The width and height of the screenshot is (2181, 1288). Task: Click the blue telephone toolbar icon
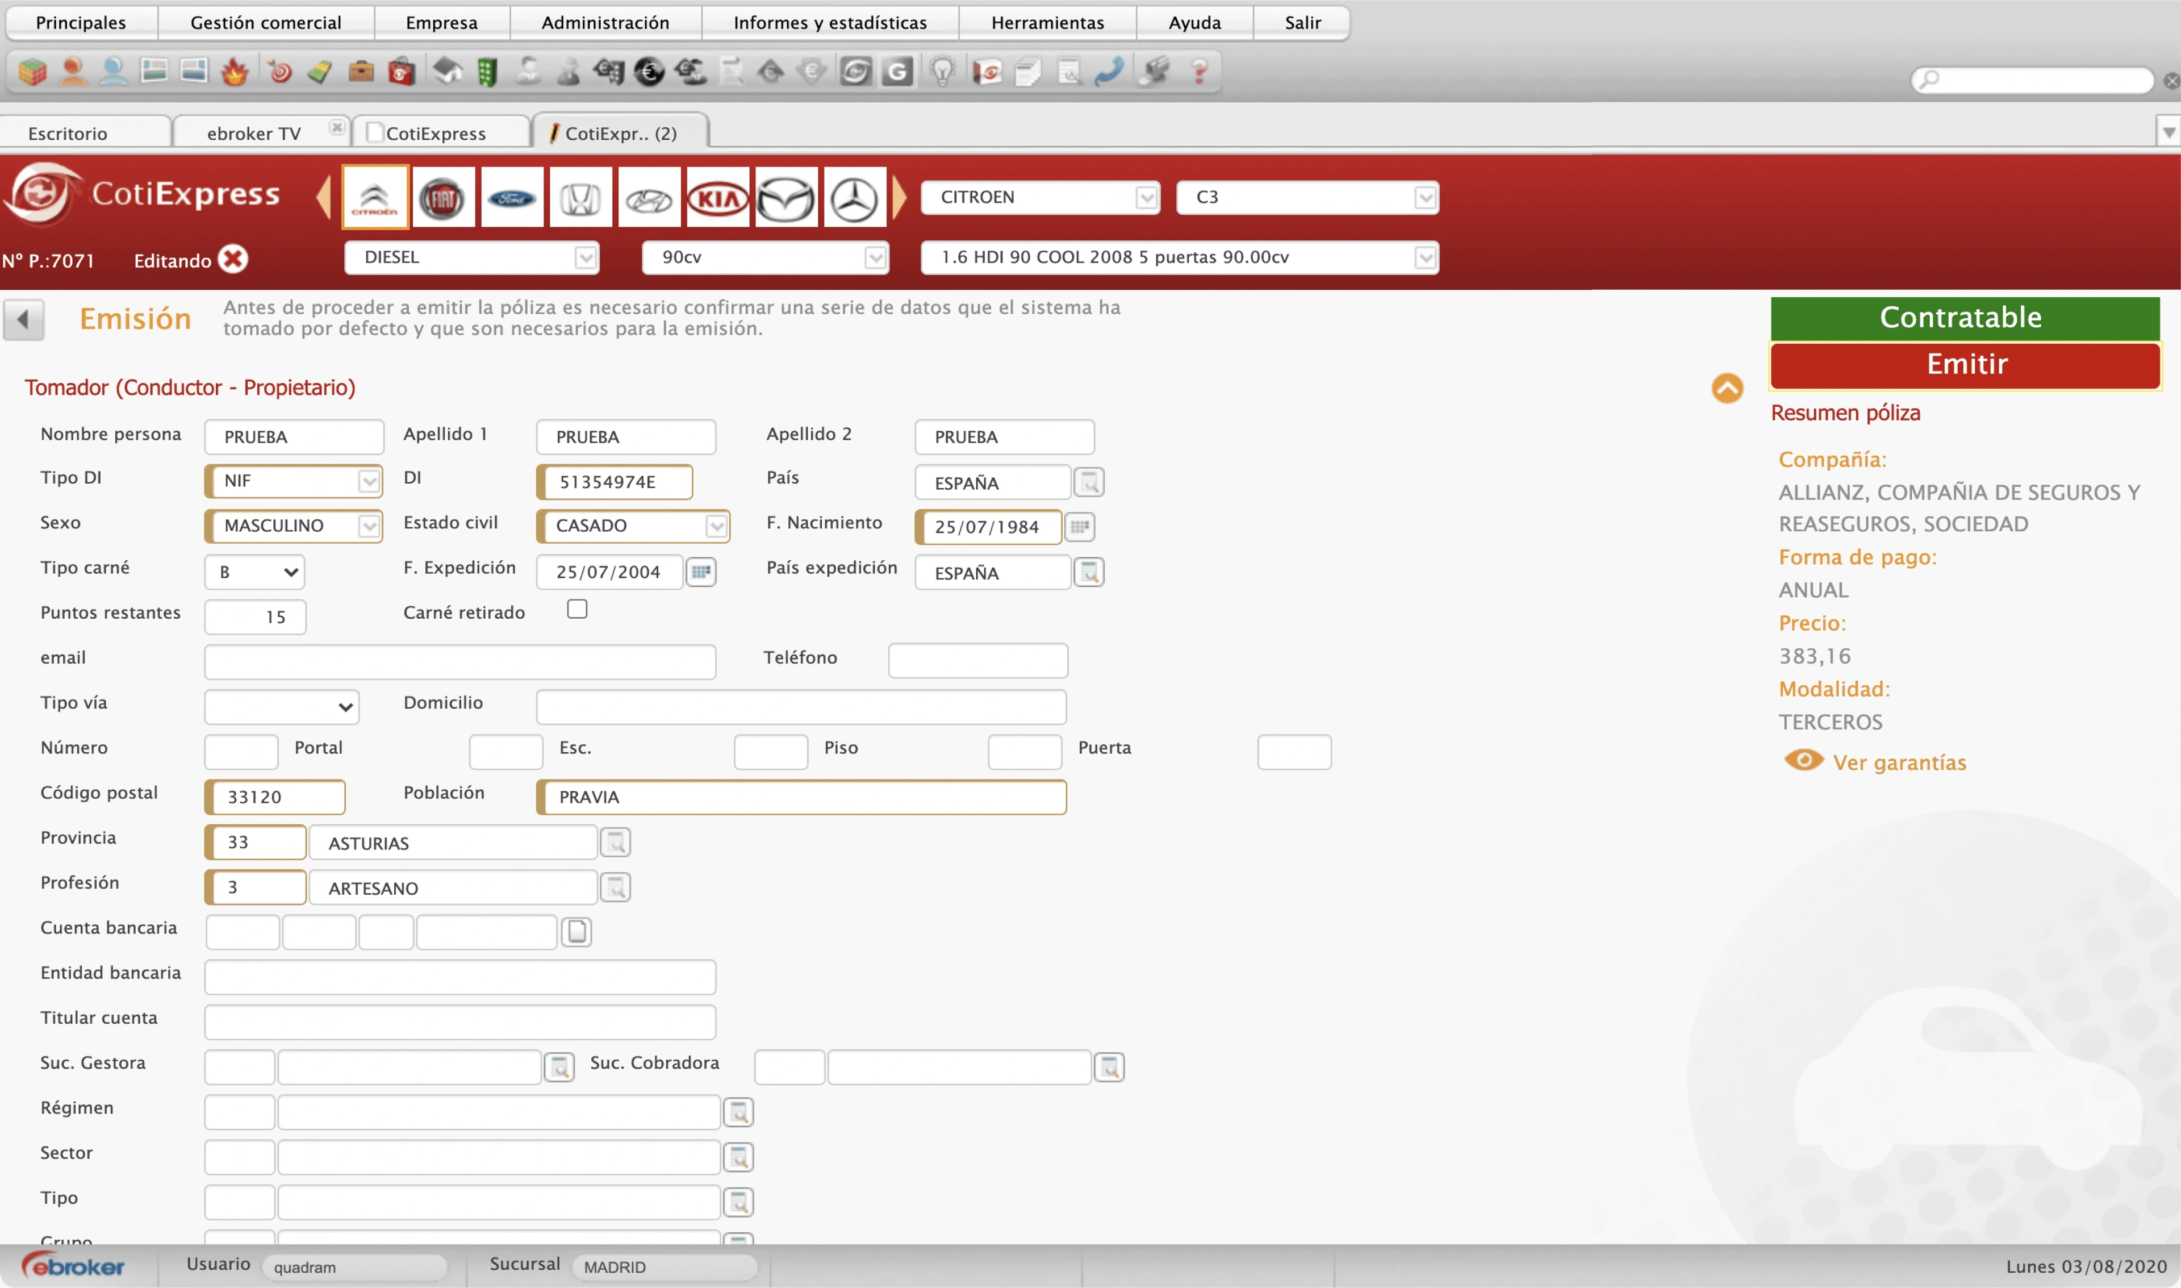(1109, 71)
